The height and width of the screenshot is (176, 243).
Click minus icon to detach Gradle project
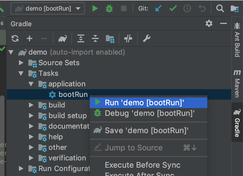(x=44, y=38)
